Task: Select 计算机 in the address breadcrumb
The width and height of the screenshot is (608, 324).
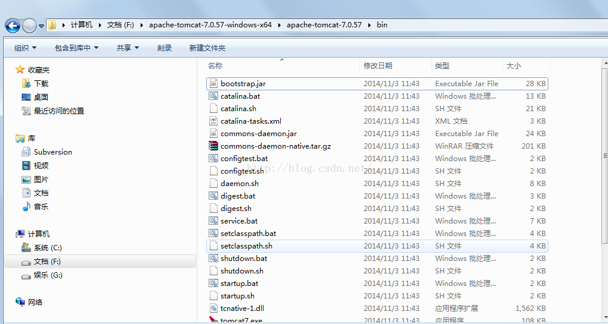Action: (82, 25)
